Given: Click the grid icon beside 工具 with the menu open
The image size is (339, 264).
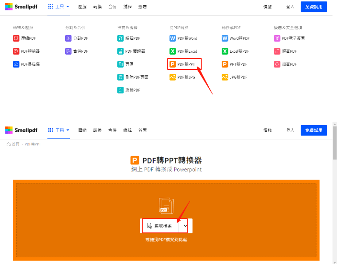Looking at the screenshot, I should pyautogui.click(x=50, y=7).
